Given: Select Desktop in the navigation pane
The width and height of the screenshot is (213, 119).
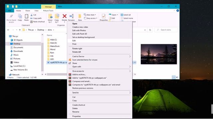Looking at the screenshot, I should tap(17, 44).
